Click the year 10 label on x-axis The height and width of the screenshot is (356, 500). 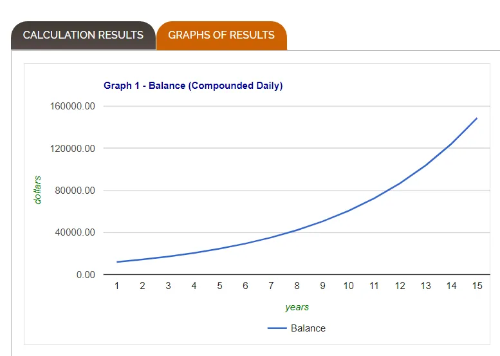coord(348,286)
